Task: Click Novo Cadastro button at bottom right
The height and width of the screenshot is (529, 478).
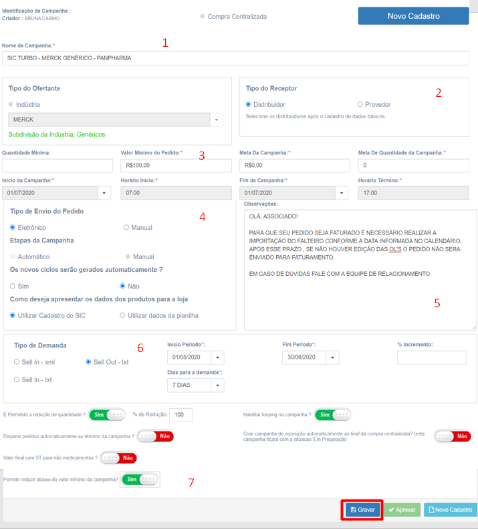Action: (x=450, y=510)
